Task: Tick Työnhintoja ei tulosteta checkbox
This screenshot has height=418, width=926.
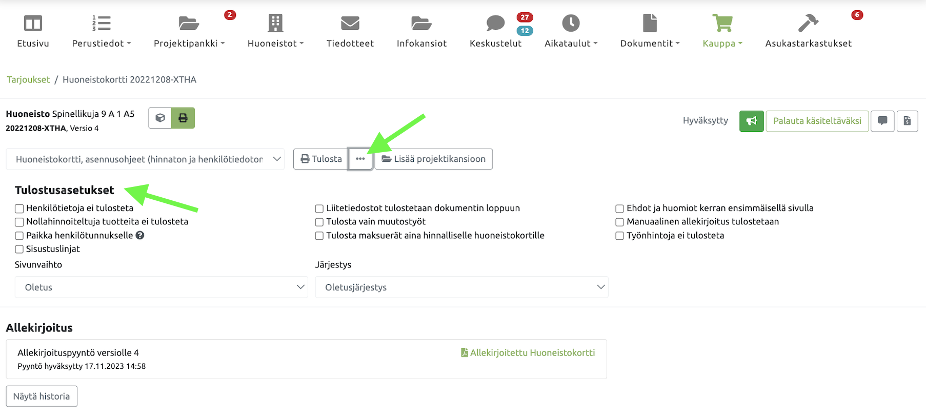Action: (x=619, y=236)
